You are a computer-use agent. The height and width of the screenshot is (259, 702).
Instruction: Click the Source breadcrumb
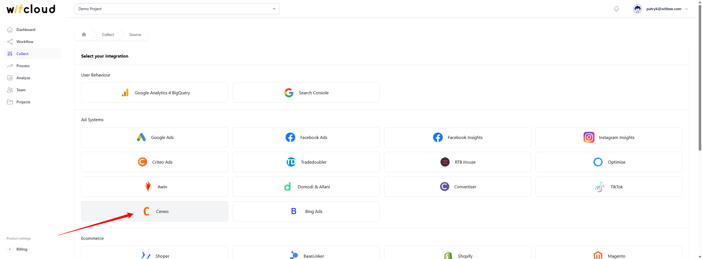point(135,35)
